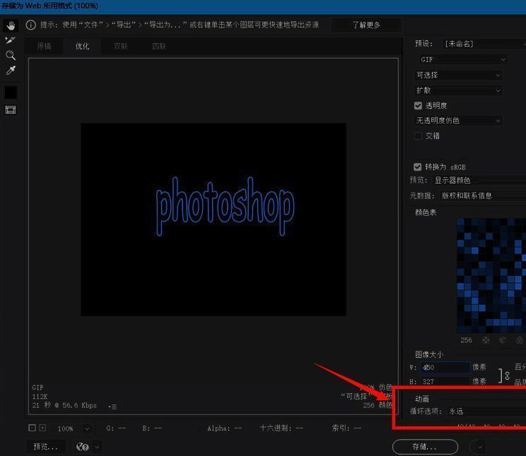Open the 预览 显示器颜色 dropdown
The width and height of the screenshot is (526, 456).
click(x=479, y=180)
